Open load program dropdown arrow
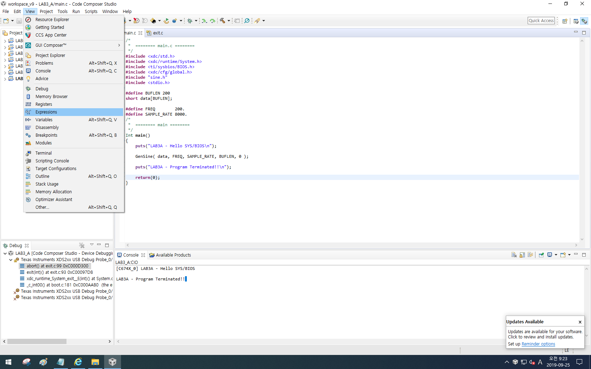This screenshot has width=591, height=369. pyautogui.click(x=159, y=21)
